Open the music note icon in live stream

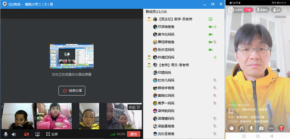tap(241, 128)
